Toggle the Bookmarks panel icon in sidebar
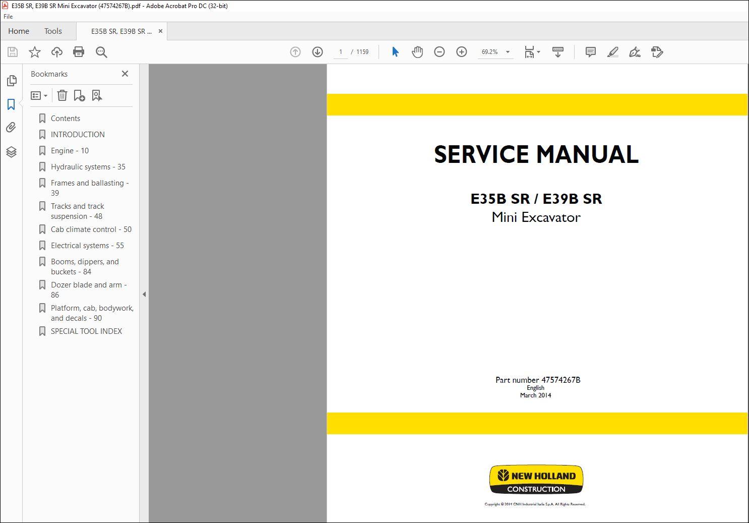Screen dimensions: 749x523 [11, 104]
